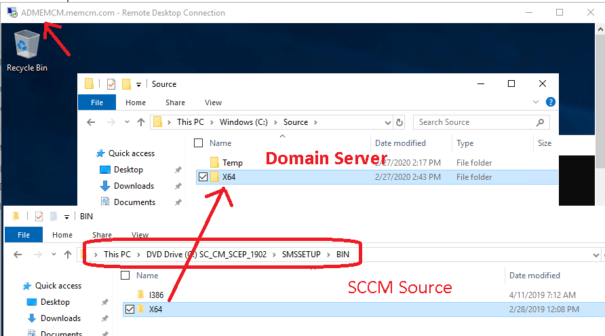The height and width of the screenshot is (336, 605).
Task: Click forward arrow in BIN window
Action: coord(38,255)
